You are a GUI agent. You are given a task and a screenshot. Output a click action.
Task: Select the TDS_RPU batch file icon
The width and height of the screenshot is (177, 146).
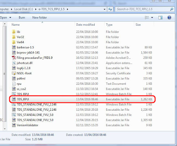point(14,94)
